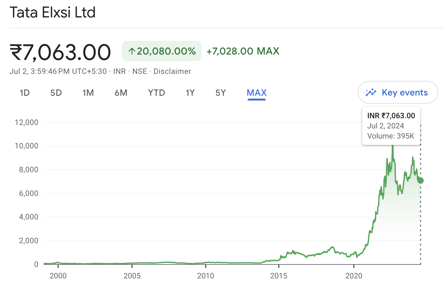Switch to the 5D view
This screenshot has height=286, width=444.
tap(56, 93)
